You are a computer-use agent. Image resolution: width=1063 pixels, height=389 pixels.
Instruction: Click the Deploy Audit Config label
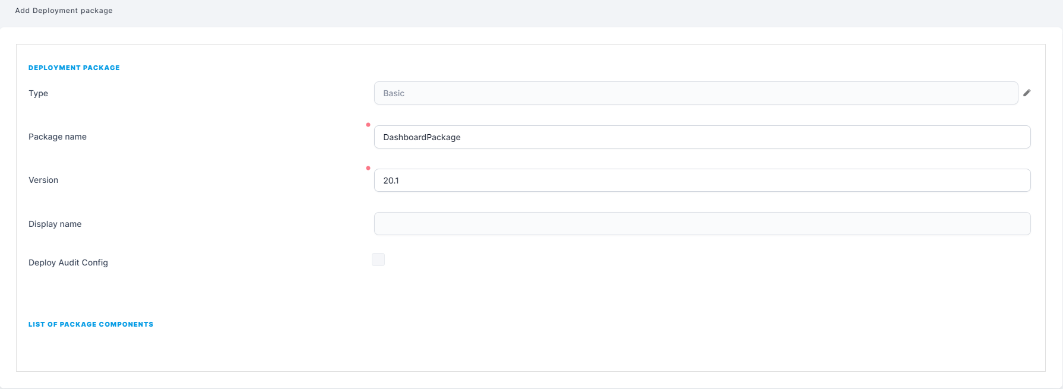[x=68, y=263]
